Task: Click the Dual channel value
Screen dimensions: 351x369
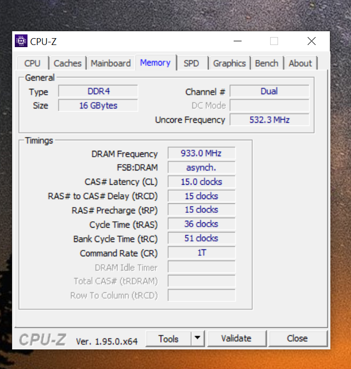Action: pos(269,91)
